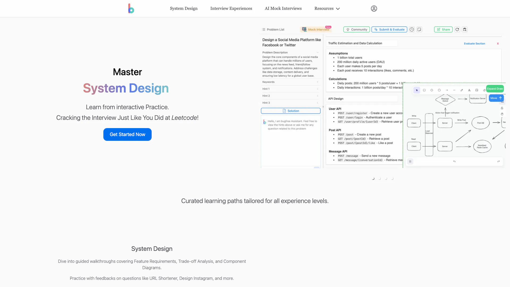Select the pencil draw tool
This screenshot has height=287, width=510.
coord(462,90)
